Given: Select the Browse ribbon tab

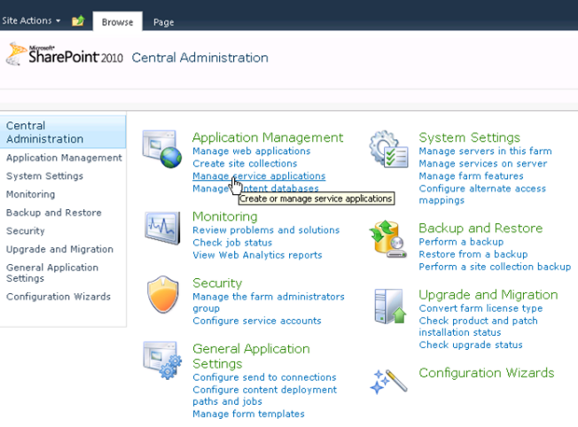Looking at the screenshot, I should pyautogui.click(x=117, y=22).
